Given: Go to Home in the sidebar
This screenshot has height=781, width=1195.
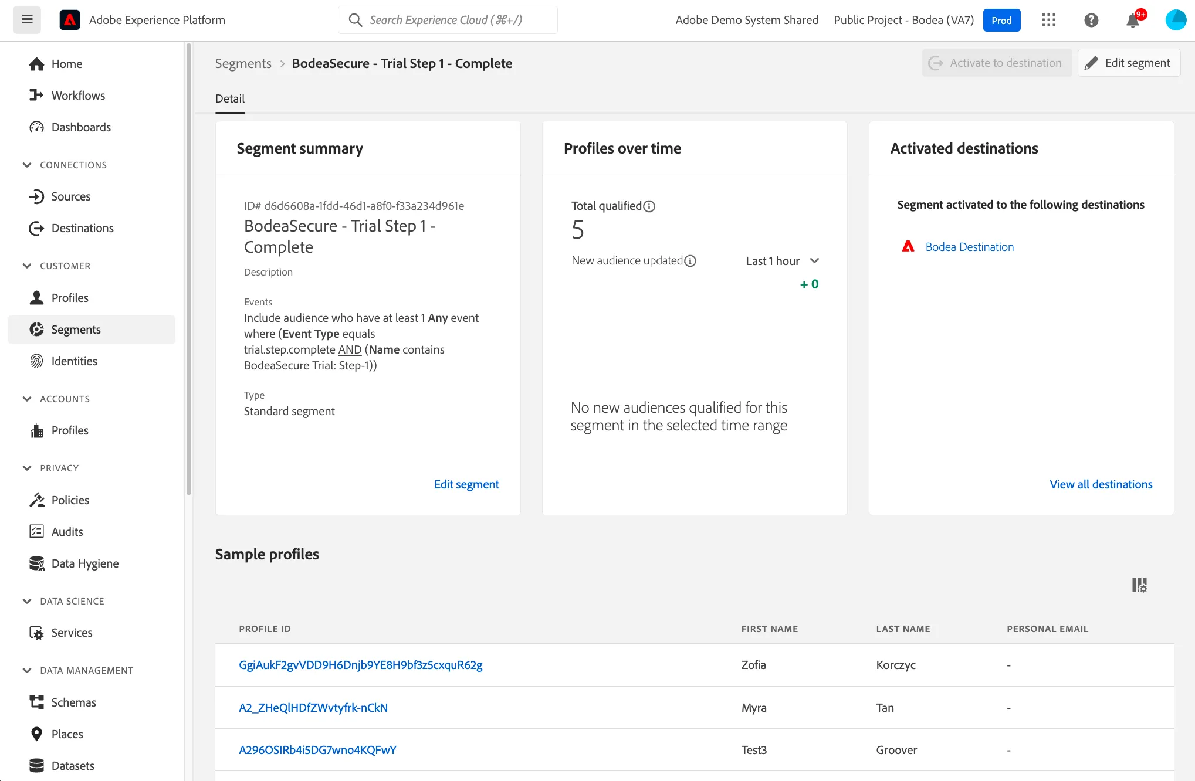Looking at the screenshot, I should [x=92, y=64].
